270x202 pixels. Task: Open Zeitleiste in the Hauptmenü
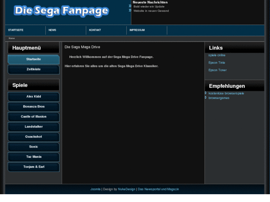coord(33,69)
